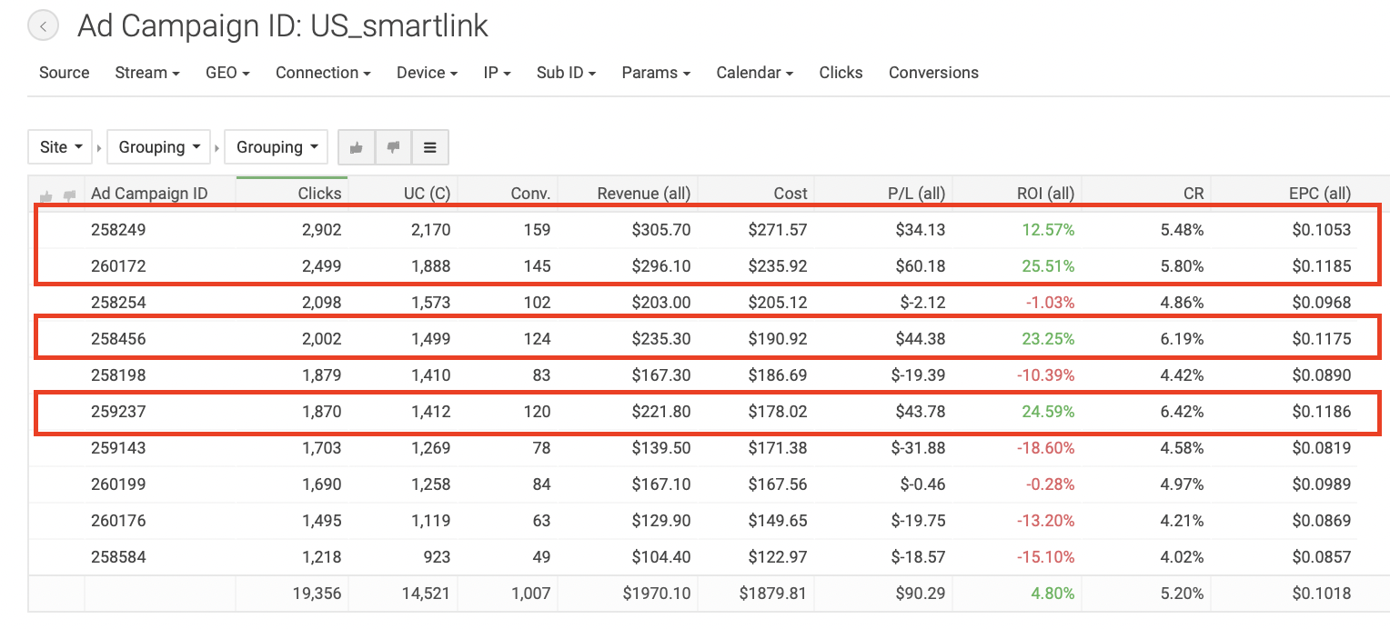Expand the Grouping dropdown right after Site

[x=159, y=147]
